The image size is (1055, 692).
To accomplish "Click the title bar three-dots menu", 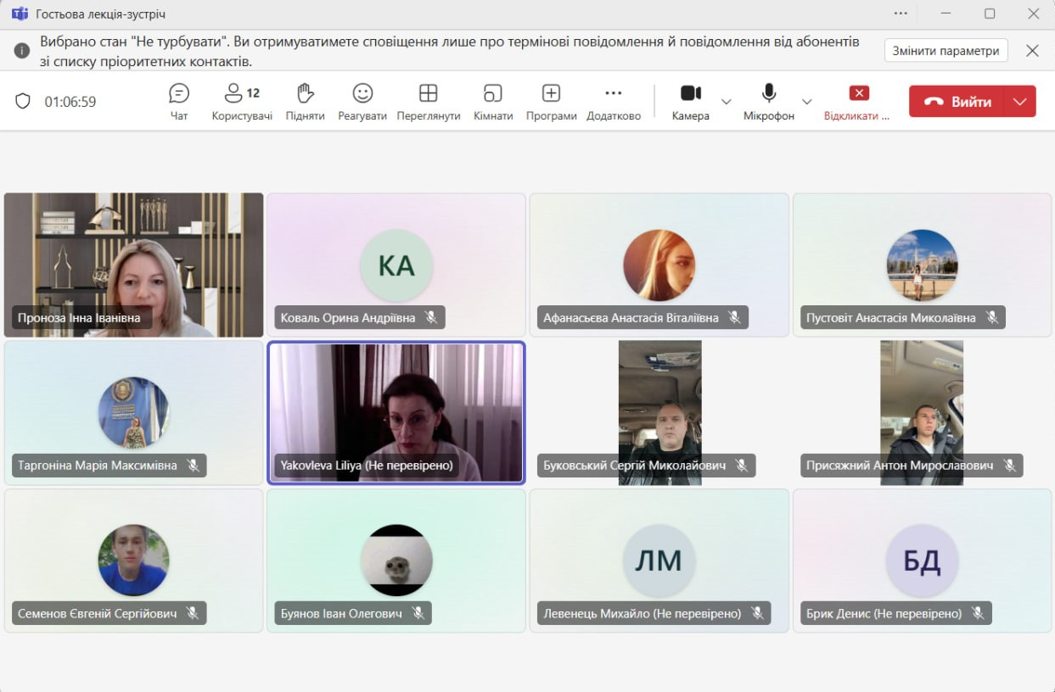I will (901, 14).
